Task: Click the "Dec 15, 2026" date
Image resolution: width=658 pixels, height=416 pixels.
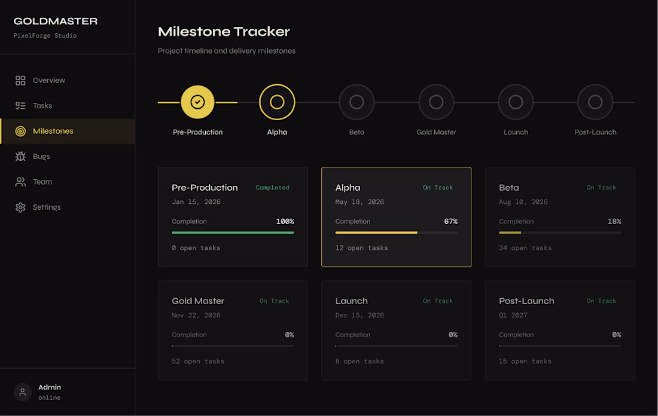Action: 360,316
